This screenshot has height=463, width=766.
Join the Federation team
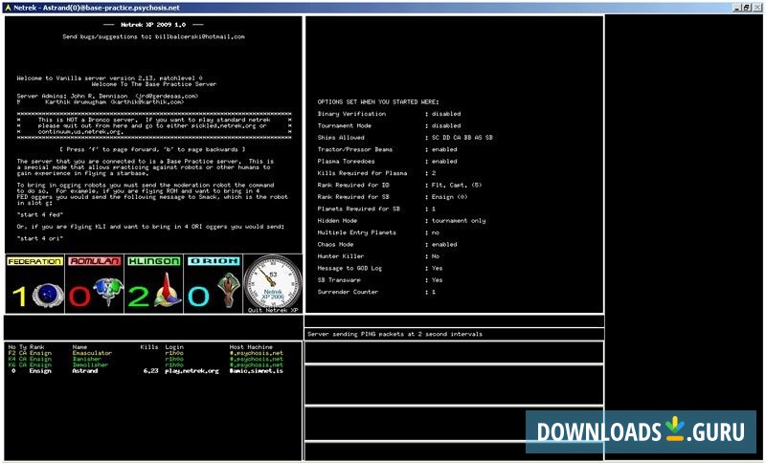34,284
